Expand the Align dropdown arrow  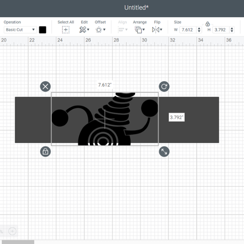coord(126,30)
